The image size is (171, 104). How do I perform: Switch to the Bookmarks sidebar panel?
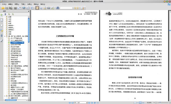click(x=2, y=15)
